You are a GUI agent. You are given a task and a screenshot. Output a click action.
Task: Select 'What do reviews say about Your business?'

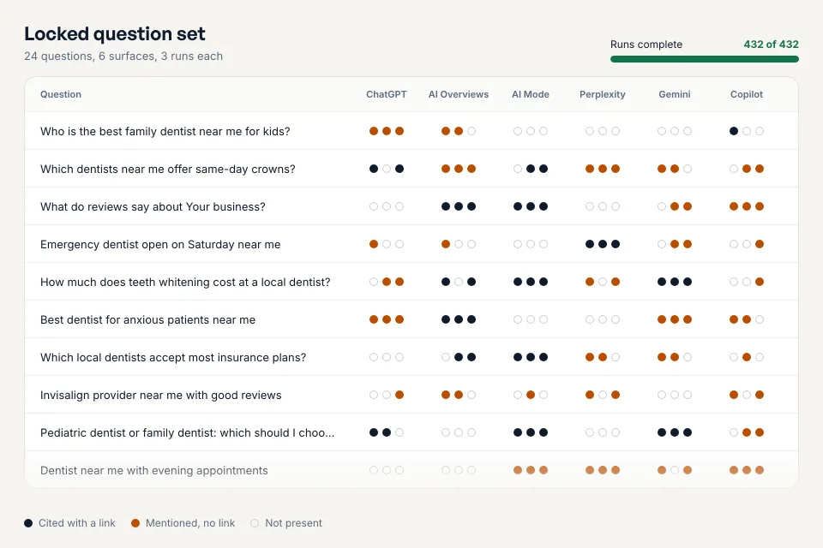pyautogui.click(x=411, y=206)
